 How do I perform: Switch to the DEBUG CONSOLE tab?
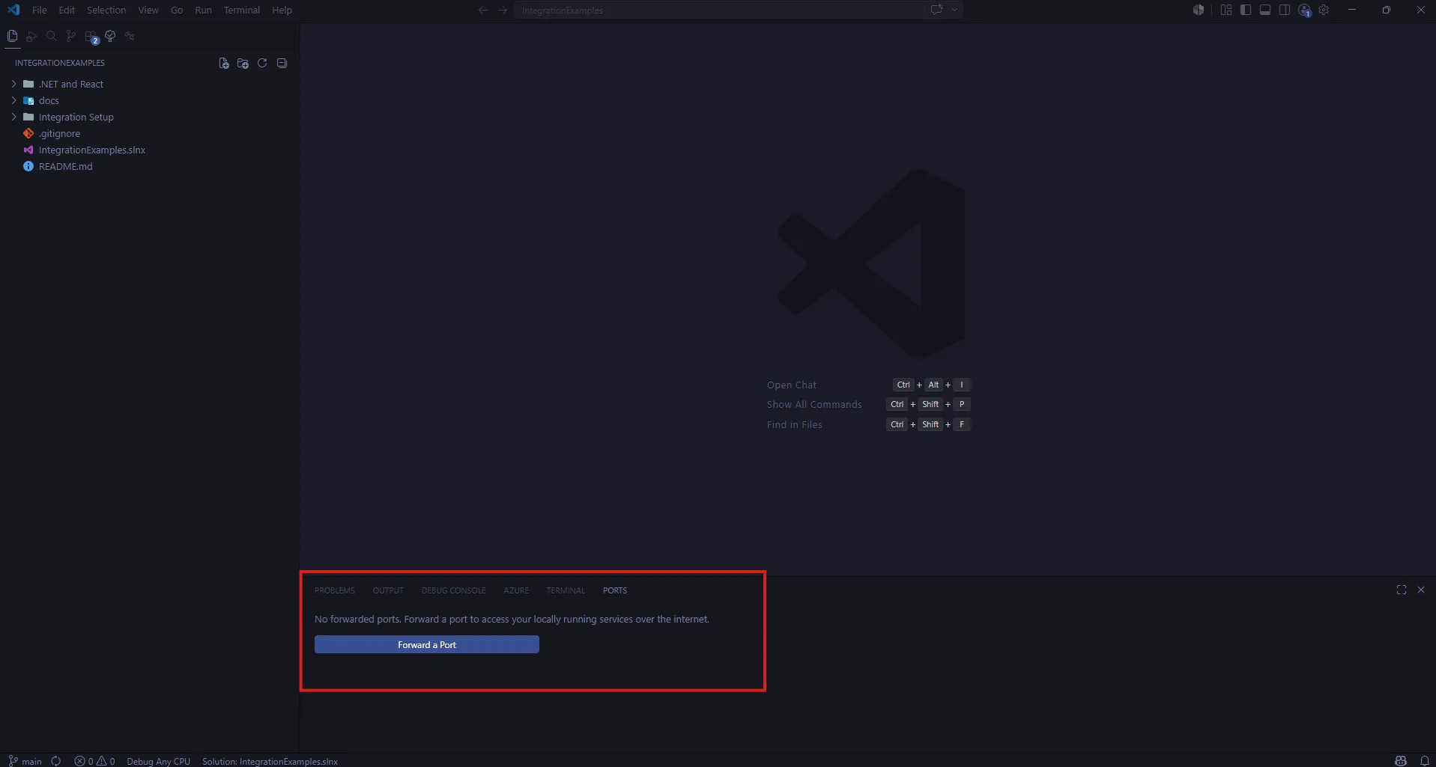(453, 590)
